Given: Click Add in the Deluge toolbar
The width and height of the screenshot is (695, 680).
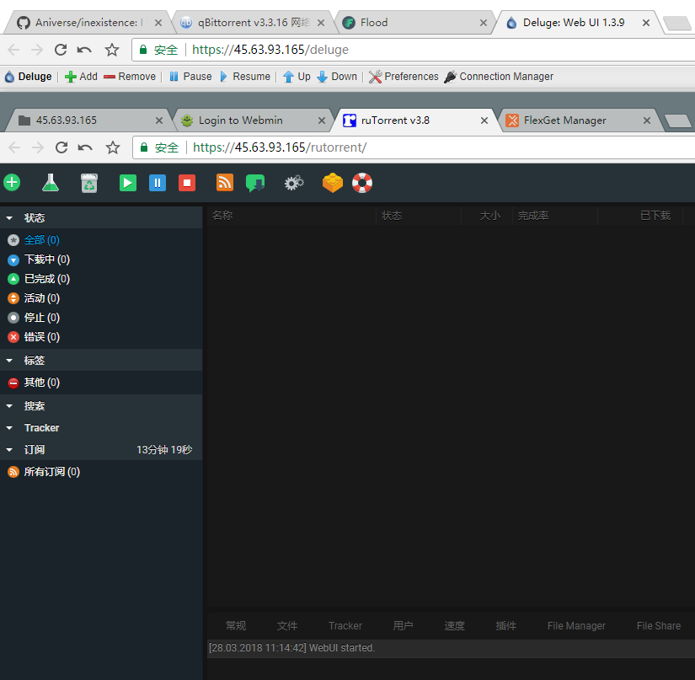Looking at the screenshot, I should point(81,77).
